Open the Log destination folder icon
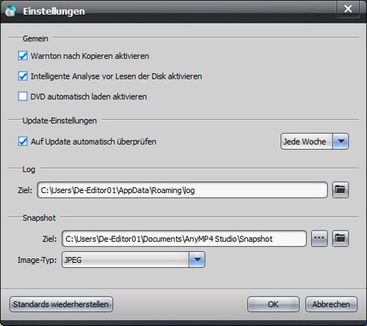This screenshot has width=367, height=326. [340, 190]
